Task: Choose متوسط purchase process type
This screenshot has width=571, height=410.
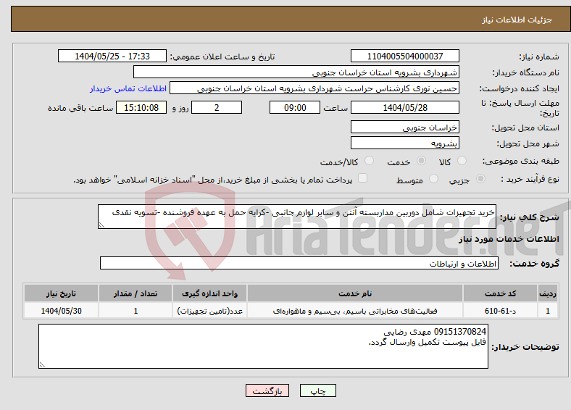Action: tap(434, 179)
